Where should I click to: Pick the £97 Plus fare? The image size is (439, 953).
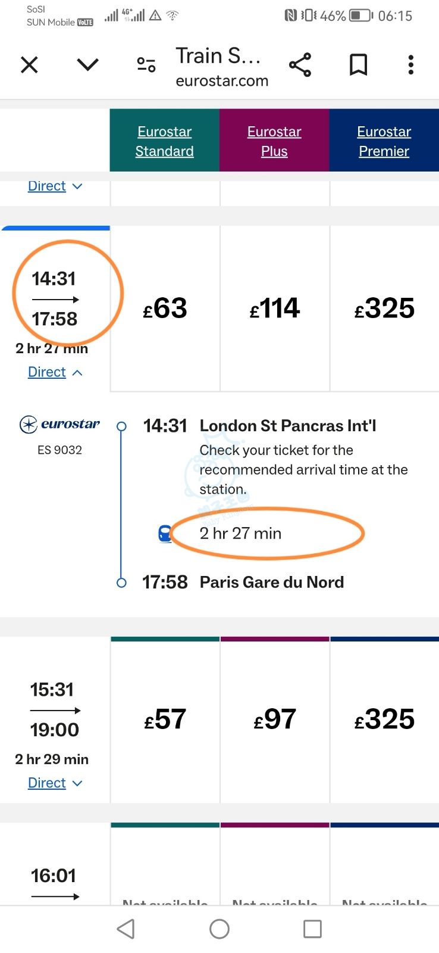(274, 720)
